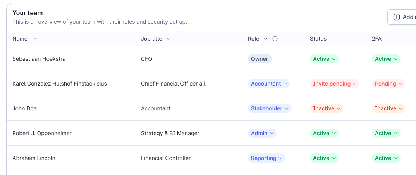Open John Doe's Inactive 2FA dropdown

388,108
